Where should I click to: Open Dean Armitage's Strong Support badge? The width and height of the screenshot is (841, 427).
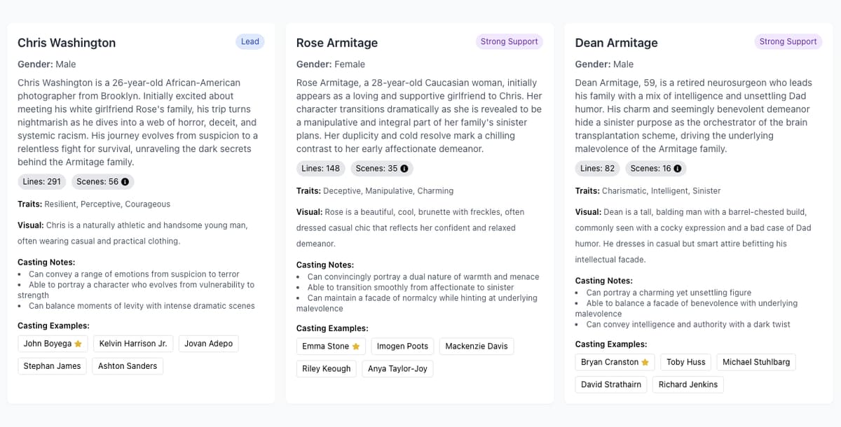(x=788, y=41)
